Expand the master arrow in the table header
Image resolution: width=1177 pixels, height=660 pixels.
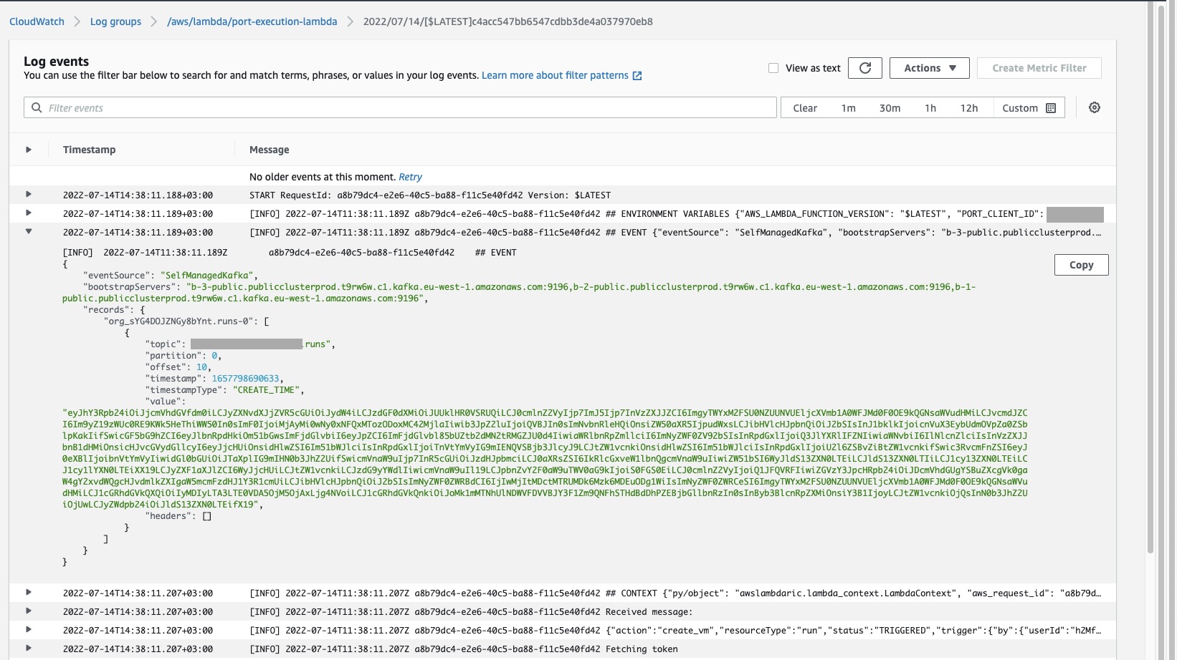pyautogui.click(x=28, y=150)
